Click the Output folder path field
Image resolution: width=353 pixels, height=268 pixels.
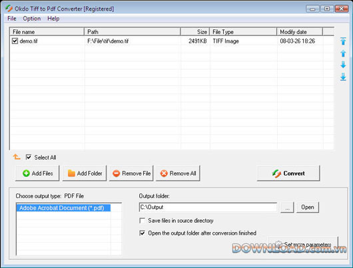(208, 207)
